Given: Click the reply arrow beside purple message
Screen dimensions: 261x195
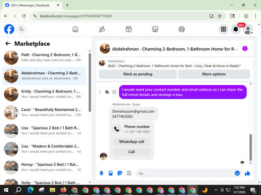Looking at the screenshot, I should click(x=107, y=92).
